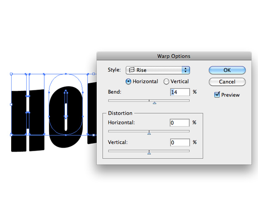Viewport: 258px width, 217px height.
Task: Click the Rise style icon in dropdown
Action: coord(132,70)
